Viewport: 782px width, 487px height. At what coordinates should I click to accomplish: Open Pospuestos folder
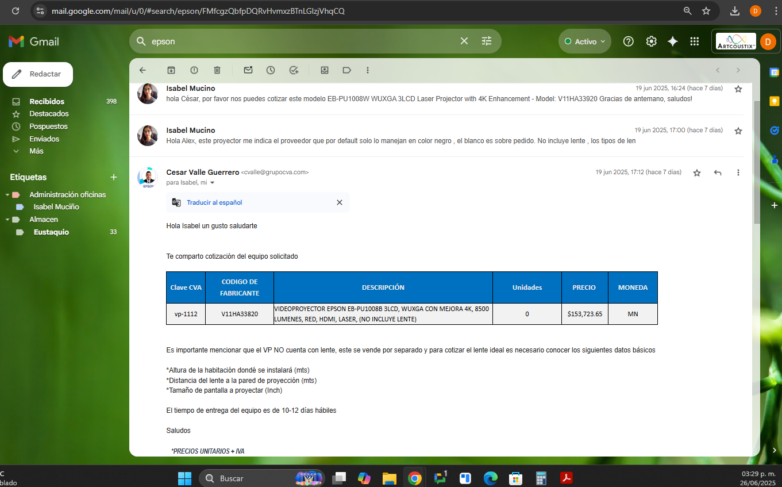click(48, 126)
